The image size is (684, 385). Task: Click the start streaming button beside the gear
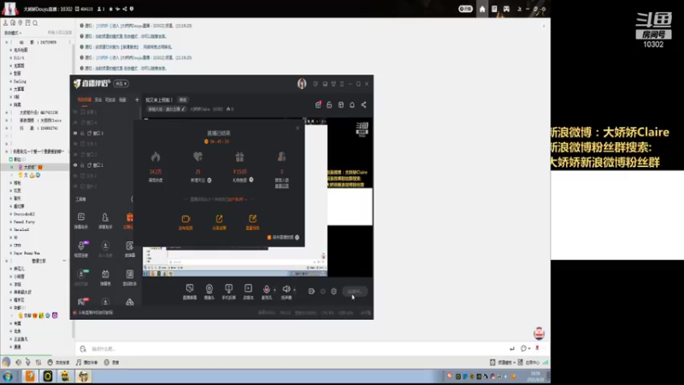click(x=355, y=292)
